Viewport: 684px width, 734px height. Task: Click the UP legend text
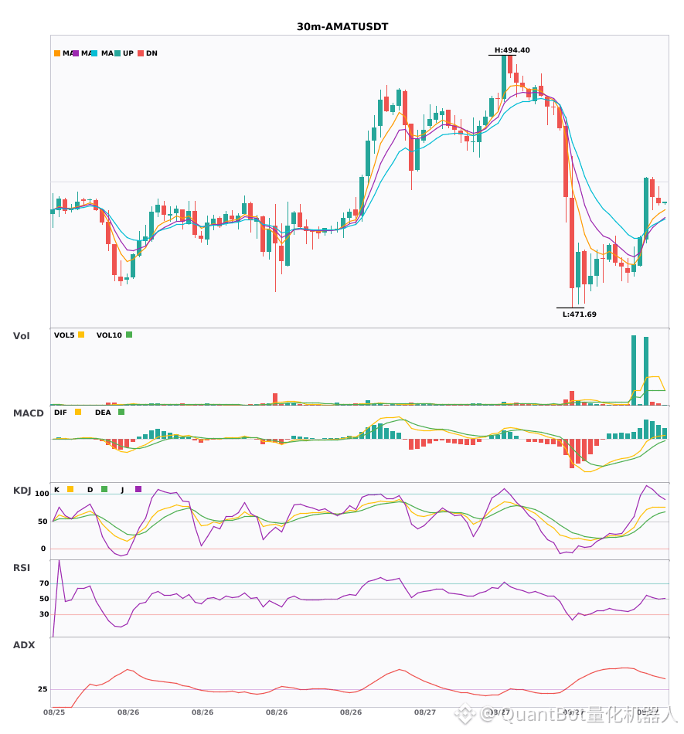tap(128, 53)
